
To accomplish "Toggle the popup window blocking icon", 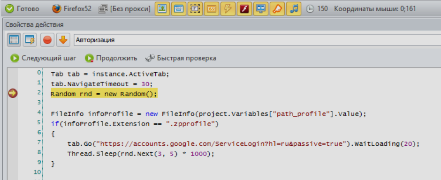I will [x=178, y=9].
